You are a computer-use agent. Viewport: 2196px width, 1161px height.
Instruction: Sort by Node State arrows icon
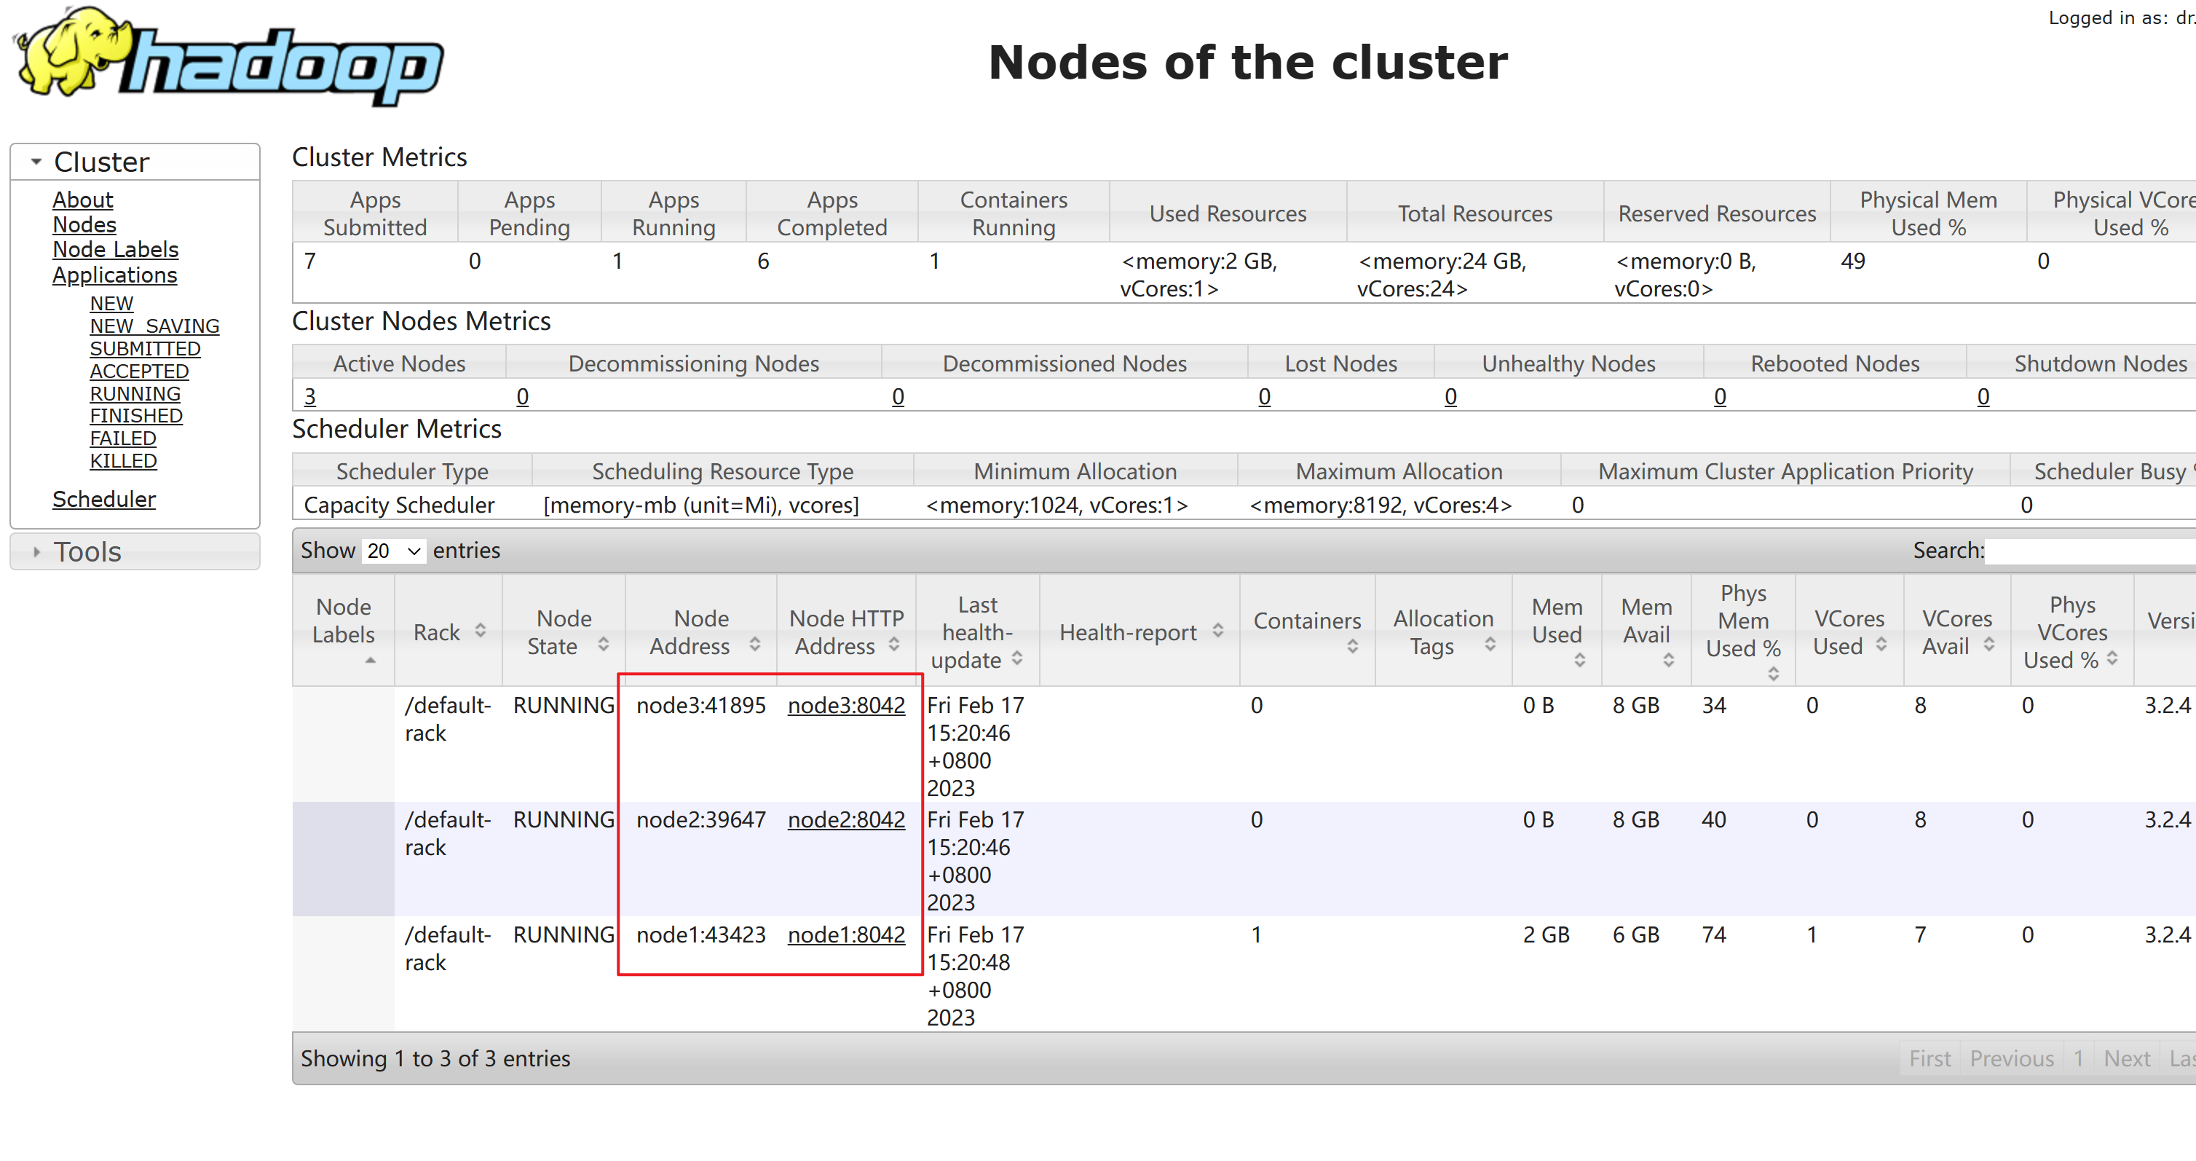coord(604,644)
